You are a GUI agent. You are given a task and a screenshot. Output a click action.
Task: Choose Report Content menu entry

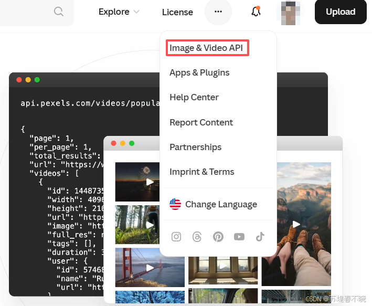pos(201,122)
